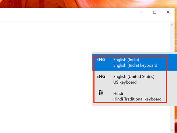177x133 pixels.
Task: Pick the "US keyboard" layout line
Action: pyautogui.click(x=125, y=82)
